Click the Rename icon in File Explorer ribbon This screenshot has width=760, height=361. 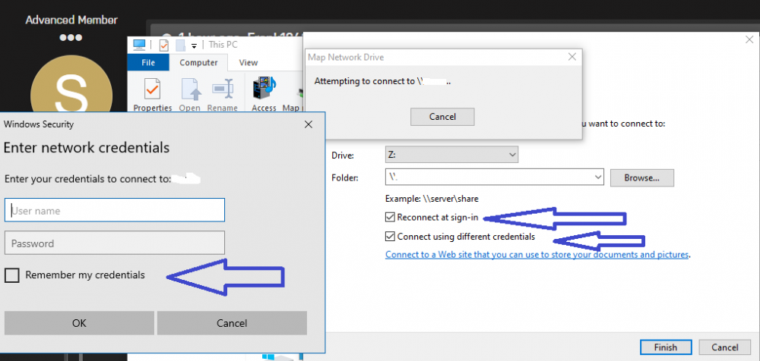pos(223,90)
